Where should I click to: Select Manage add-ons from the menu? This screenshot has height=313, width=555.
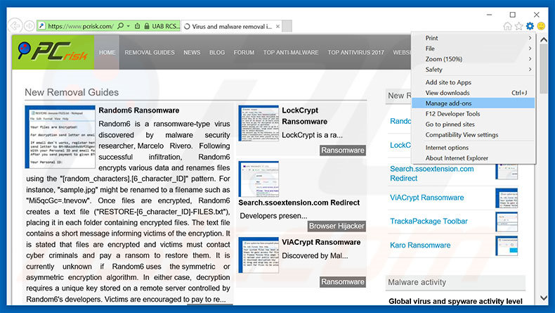point(451,103)
